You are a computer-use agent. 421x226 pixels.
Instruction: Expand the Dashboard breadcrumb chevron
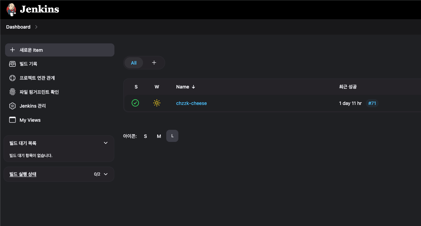pyautogui.click(x=36, y=27)
